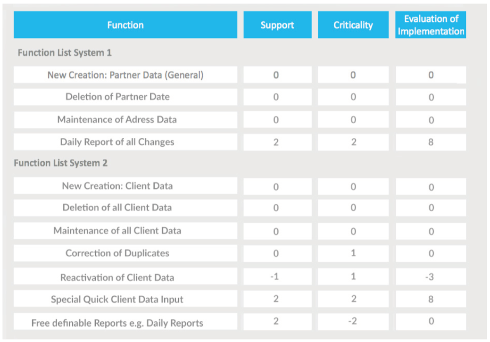
Task: Select the Deletion of Partner Date row
Action: (x=125, y=97)
